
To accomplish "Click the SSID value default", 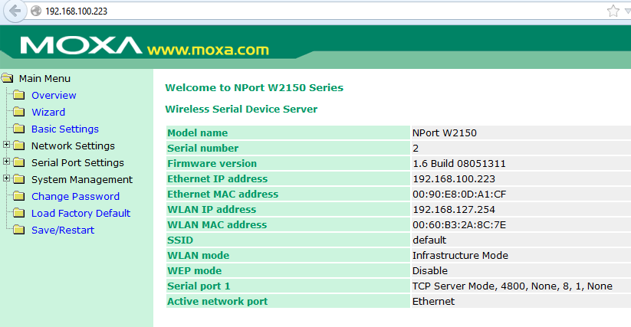I will point(429,240).
